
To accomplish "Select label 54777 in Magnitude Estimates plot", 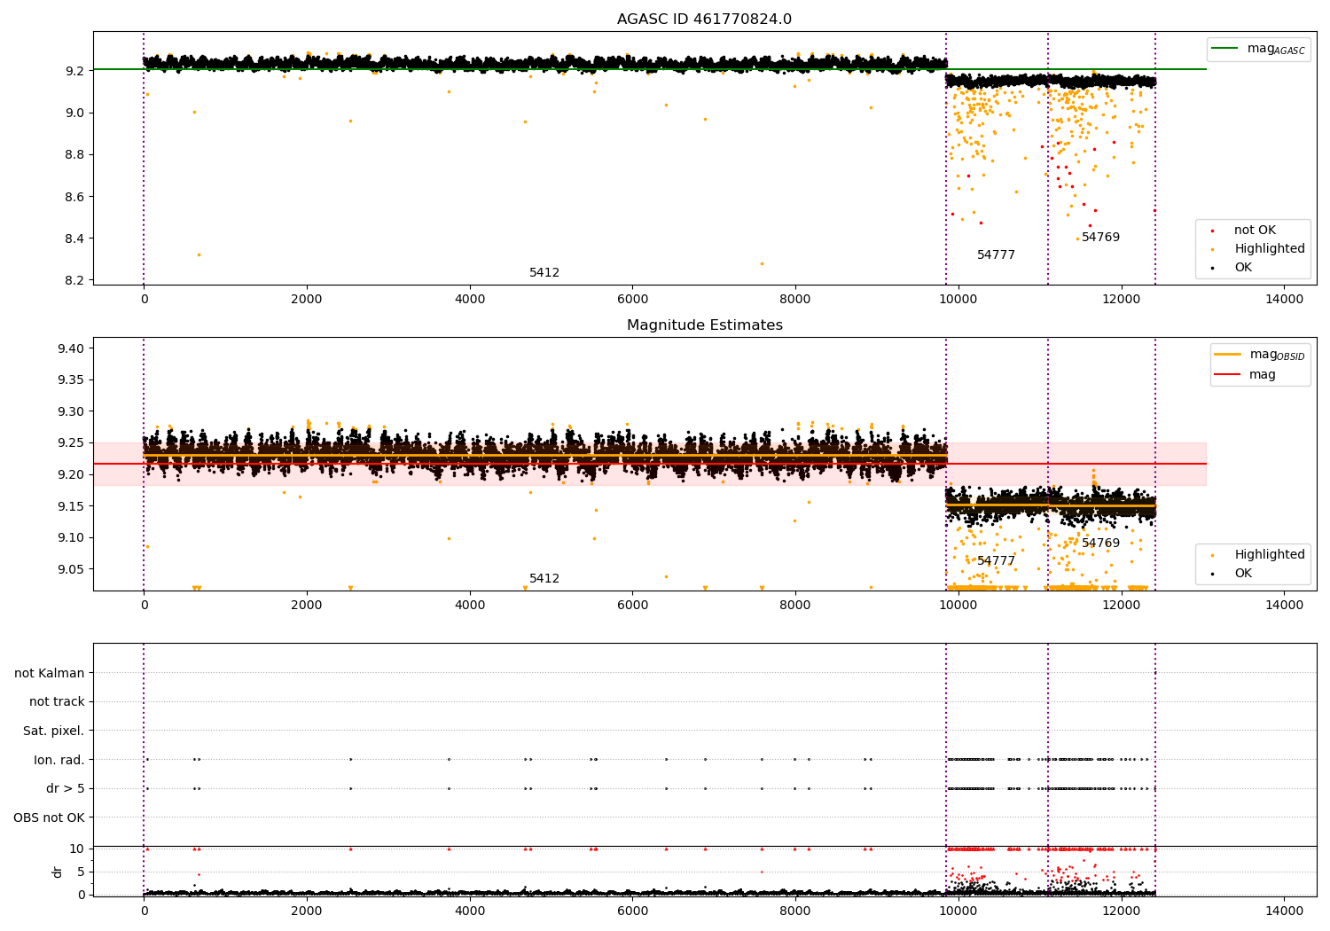I will tap(996, 561).
